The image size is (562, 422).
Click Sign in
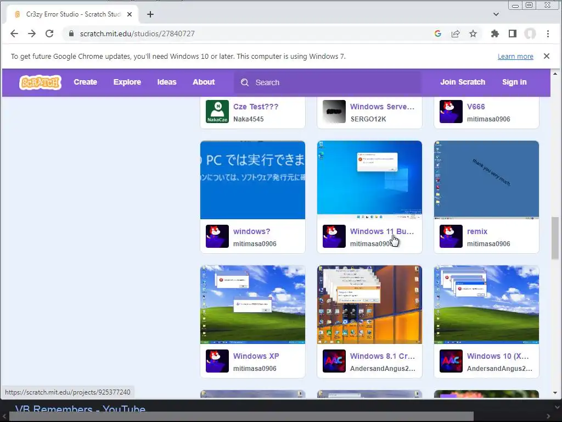point(514,82)
